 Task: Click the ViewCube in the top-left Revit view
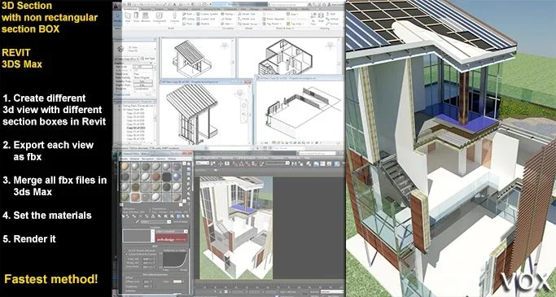pyautogui.click(x=225, y=46)
